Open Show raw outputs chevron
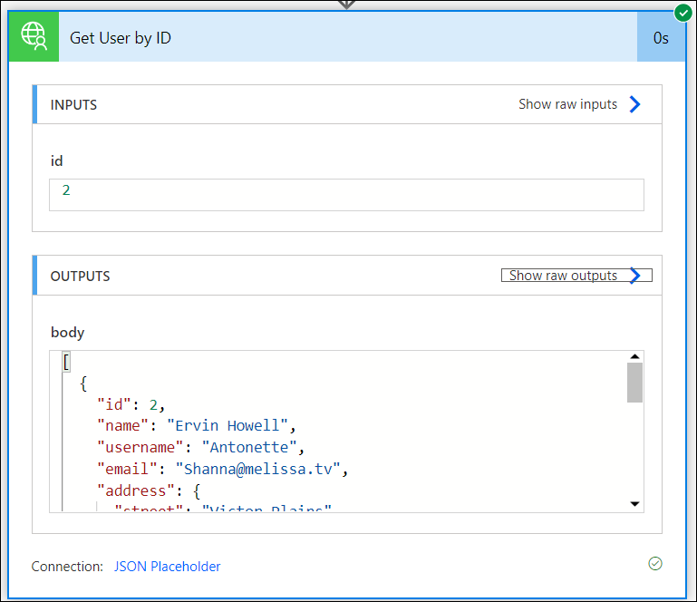Screen dimensions: 697x602 tap(635, 276)
